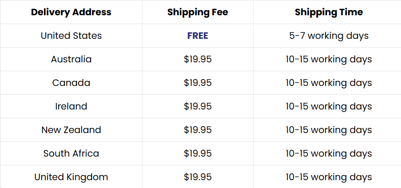This screenshot has width=401, height=188.
Task: Click Australia's 10-15 working days cell
Action: (x=328, y=59)
